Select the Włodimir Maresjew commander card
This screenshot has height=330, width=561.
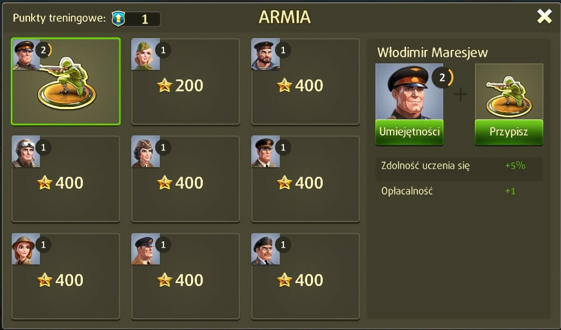click(66, 82)
